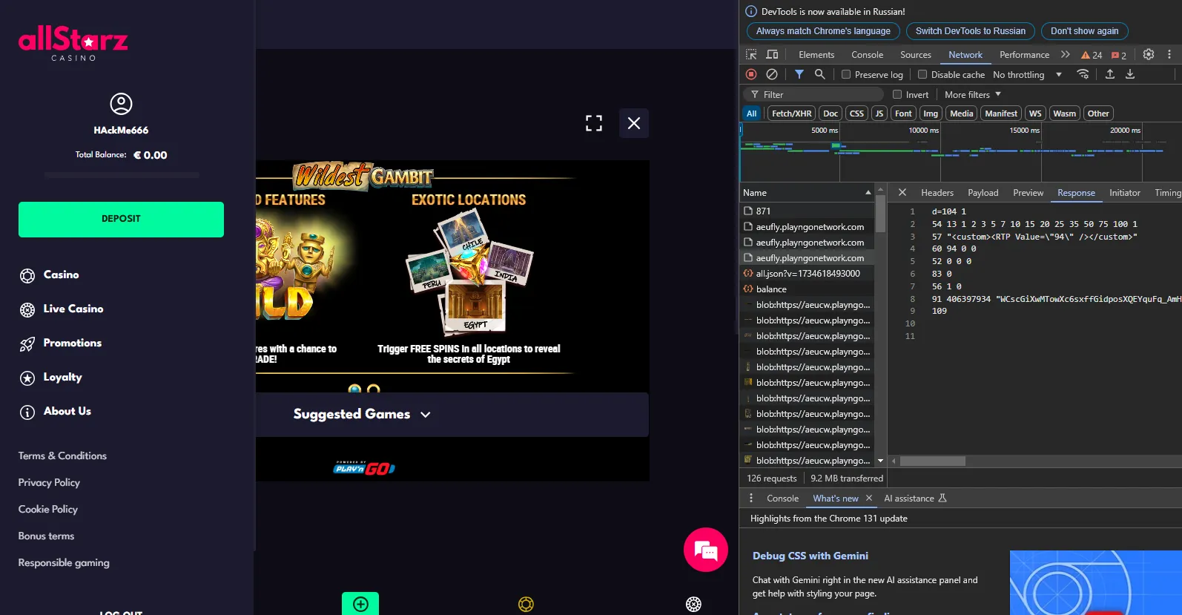Open the Preview tab of the request
The image size is (1182, 615).
tap(1029, 192)
